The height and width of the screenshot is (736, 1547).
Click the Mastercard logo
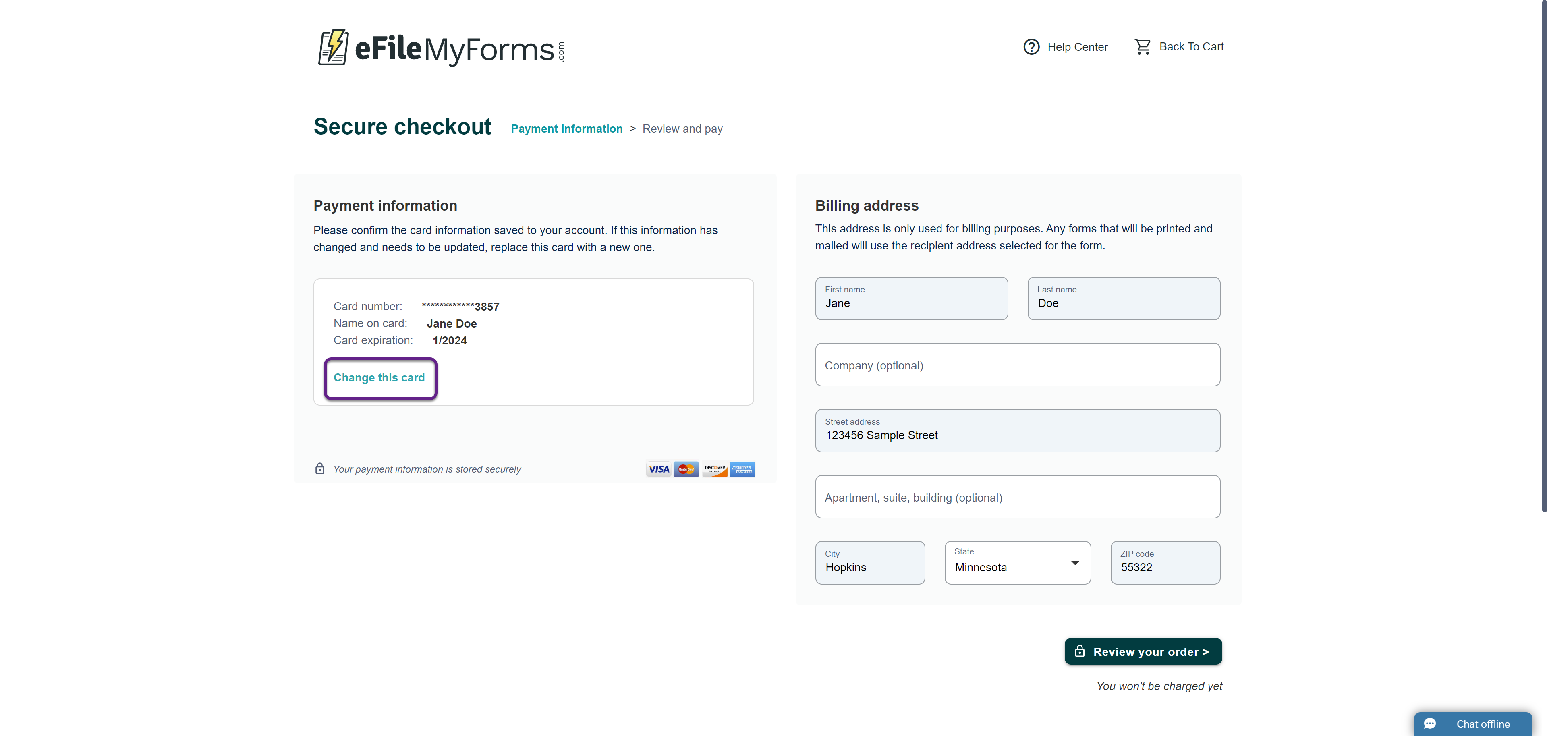(x=686, y=469)
